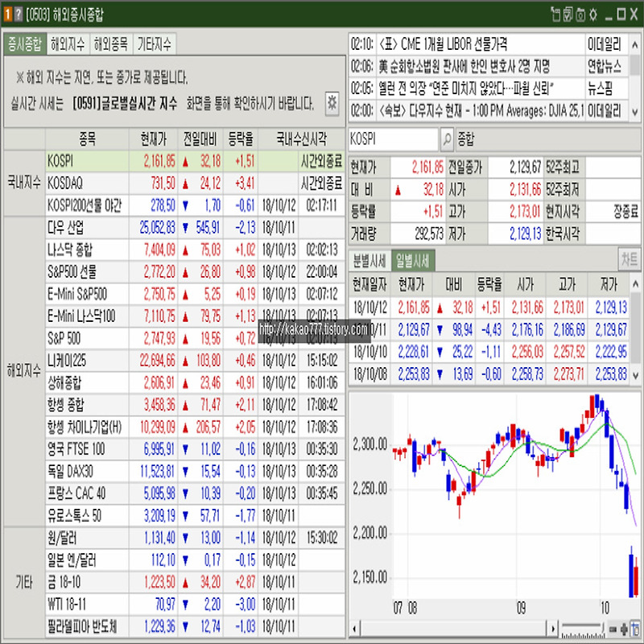
Task: Click the sun-shaped settings icon in title bar
Action: click(593, 14)
